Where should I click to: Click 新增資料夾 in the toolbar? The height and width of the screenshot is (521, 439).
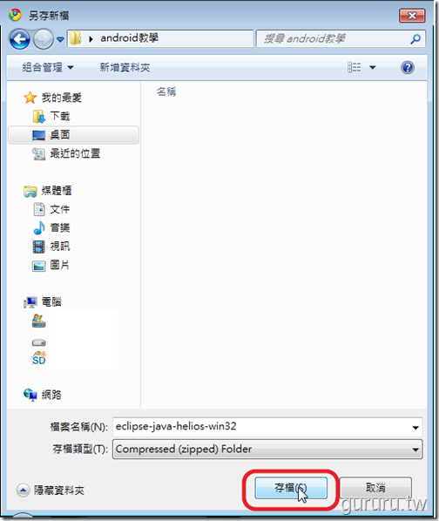point(125,67)
